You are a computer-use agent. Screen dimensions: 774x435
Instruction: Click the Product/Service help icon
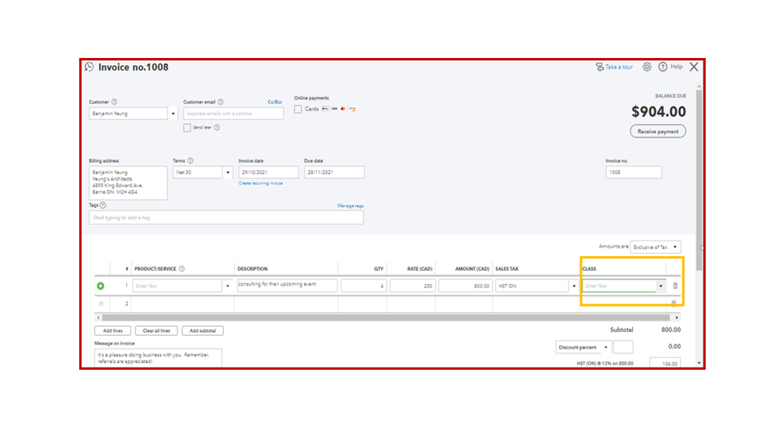pyautogui.click(x=181, y=269)
